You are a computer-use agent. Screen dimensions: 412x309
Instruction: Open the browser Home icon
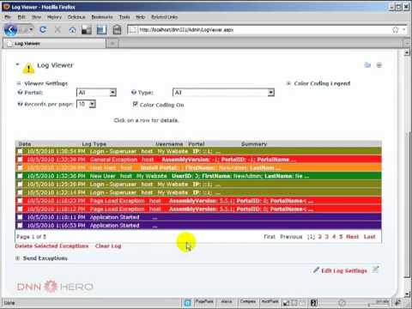72,30
